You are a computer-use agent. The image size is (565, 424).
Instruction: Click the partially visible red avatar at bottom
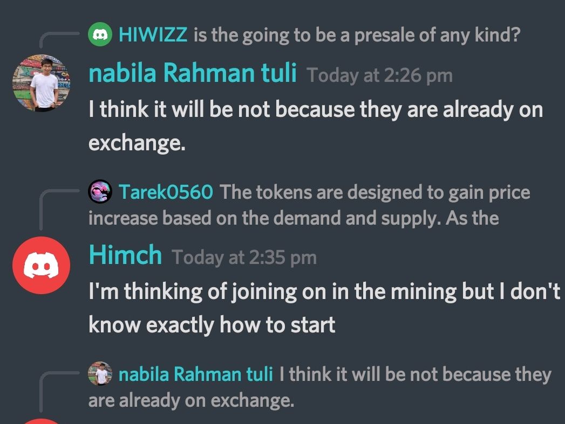[42, 421]
